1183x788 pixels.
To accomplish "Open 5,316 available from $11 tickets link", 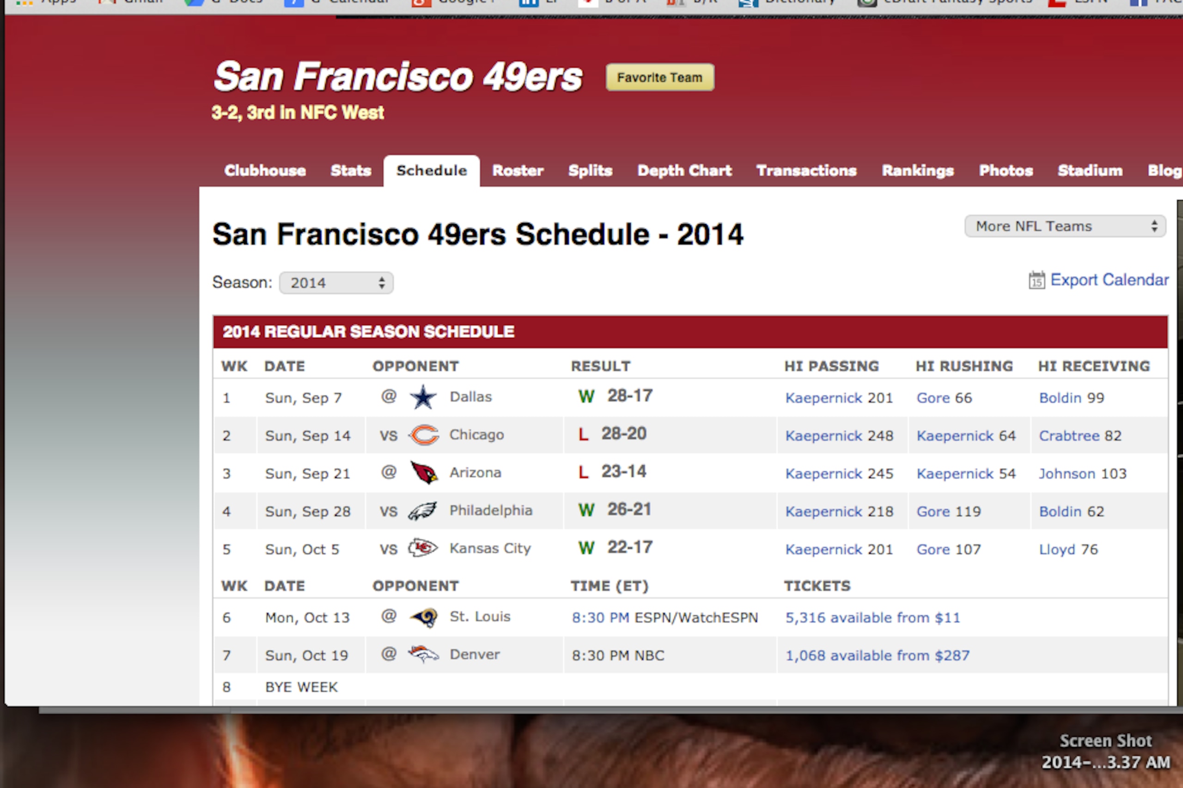I will pos(872,617).
